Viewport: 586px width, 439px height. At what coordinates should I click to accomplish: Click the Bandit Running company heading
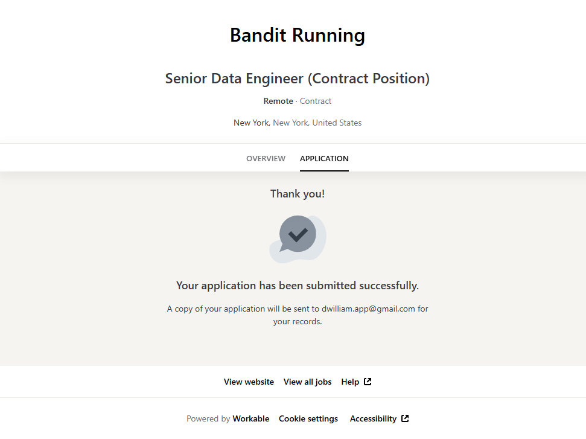click(298, 35)
